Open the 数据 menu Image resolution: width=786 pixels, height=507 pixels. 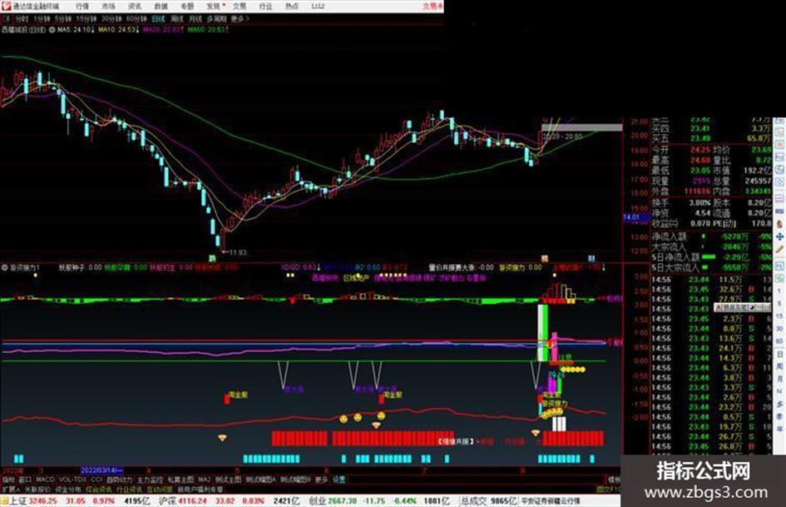click(161, 7)
